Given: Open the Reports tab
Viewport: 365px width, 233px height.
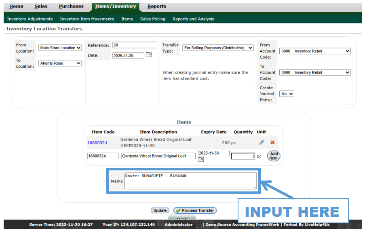Looking at the screenshot, I should (x=156, y=6).
